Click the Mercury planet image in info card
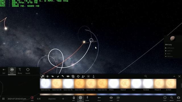Viewport: 182px width, 102px height. coord(173,39)
